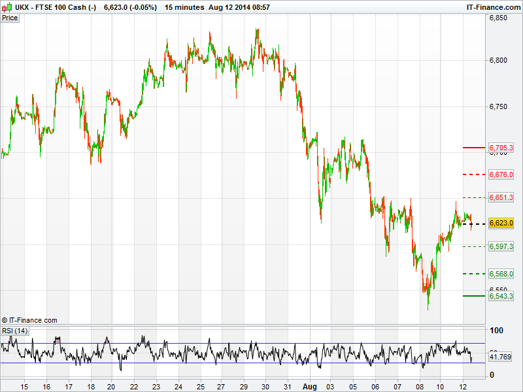Click the 6,800 price axis label
Screen dimensions: 523x392
pyautogui.click(x=499, y=60)
